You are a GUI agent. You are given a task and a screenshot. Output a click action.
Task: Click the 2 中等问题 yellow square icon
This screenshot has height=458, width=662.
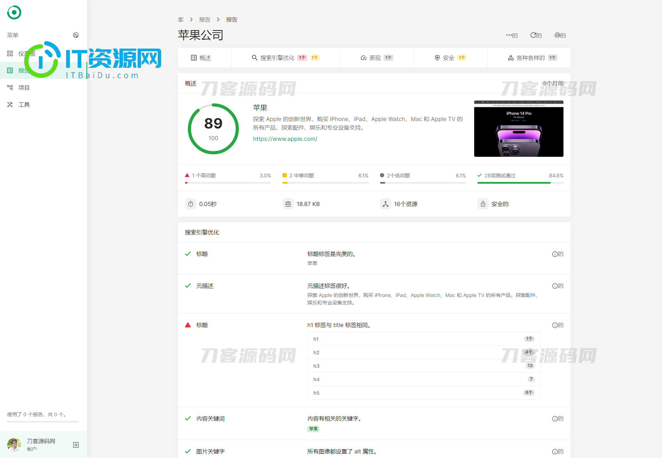click(285, 175)
